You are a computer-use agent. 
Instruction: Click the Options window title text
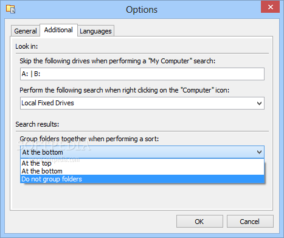(x=142, y=10)
